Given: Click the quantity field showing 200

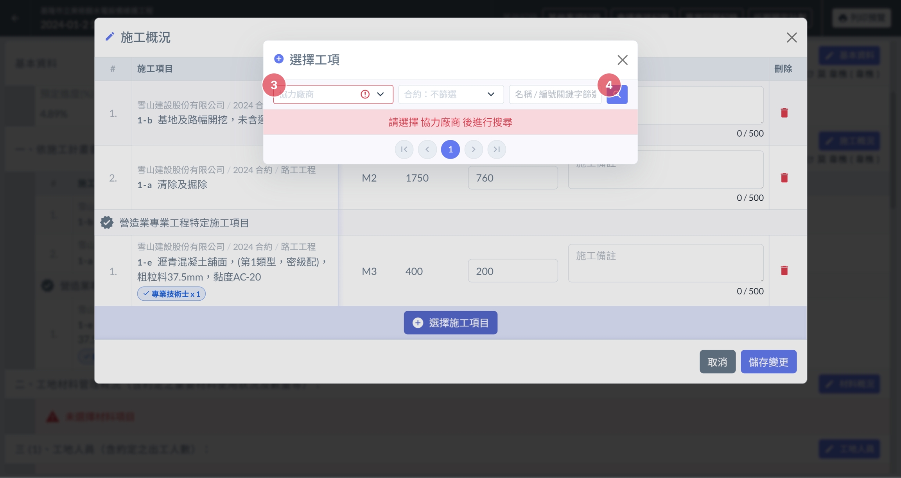Looking at the screenshot, I should [x=513, y=271].
